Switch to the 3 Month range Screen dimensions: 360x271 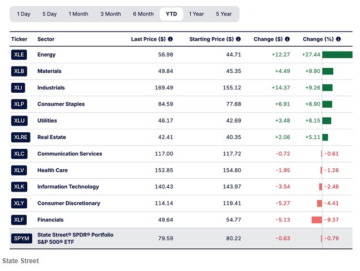point(110,14)
